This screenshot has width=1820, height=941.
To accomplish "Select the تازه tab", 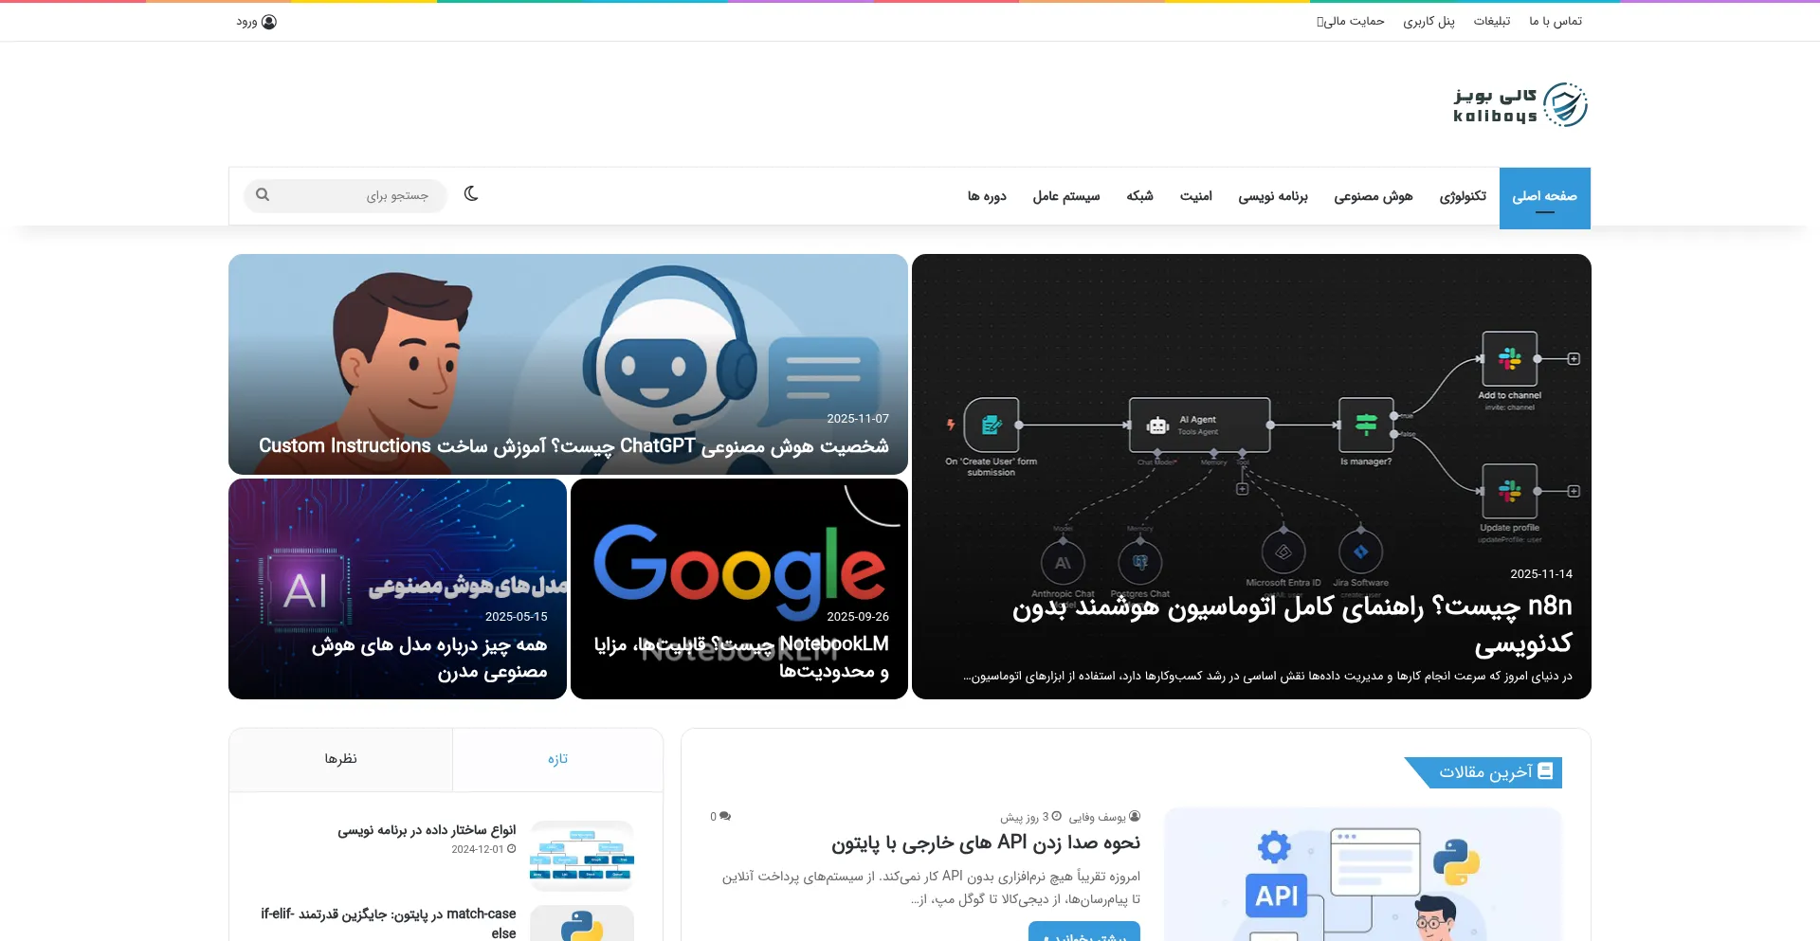I will (557, 759).
